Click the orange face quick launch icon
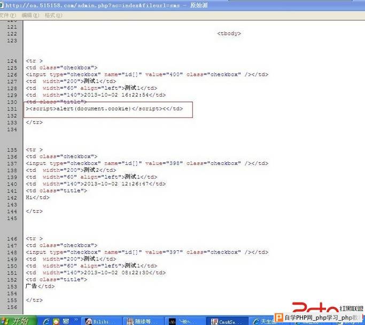This screenshot has height=325, width=365. (x=56, y=321)
